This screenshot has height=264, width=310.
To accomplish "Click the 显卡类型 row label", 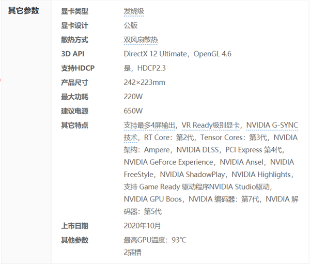I will (x=74, y=11).
